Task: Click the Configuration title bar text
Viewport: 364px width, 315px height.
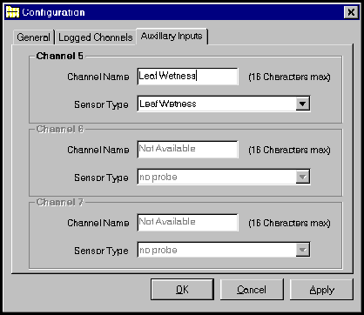Action: click(x=53, y=12)
